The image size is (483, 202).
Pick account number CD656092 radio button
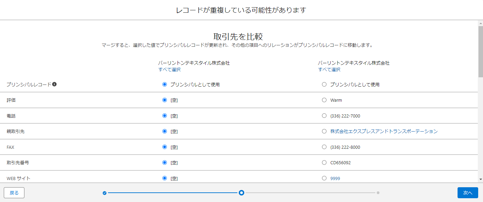(x=324, y=162)
